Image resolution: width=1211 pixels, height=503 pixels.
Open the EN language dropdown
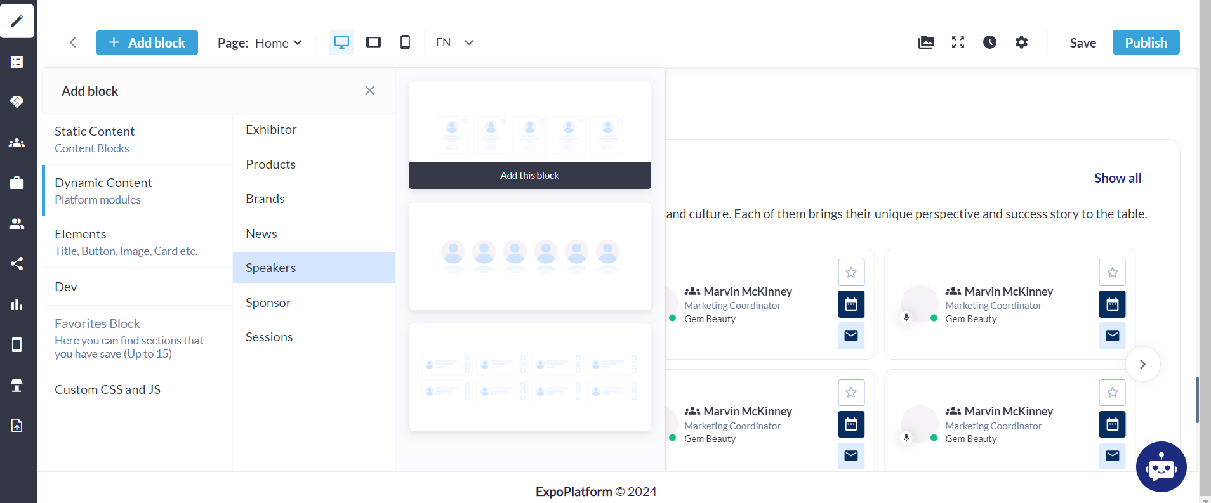coord(454,42)
